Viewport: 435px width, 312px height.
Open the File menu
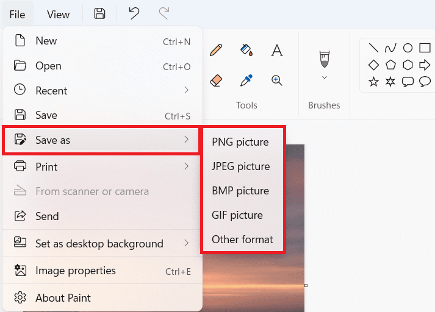click(17, 15)
